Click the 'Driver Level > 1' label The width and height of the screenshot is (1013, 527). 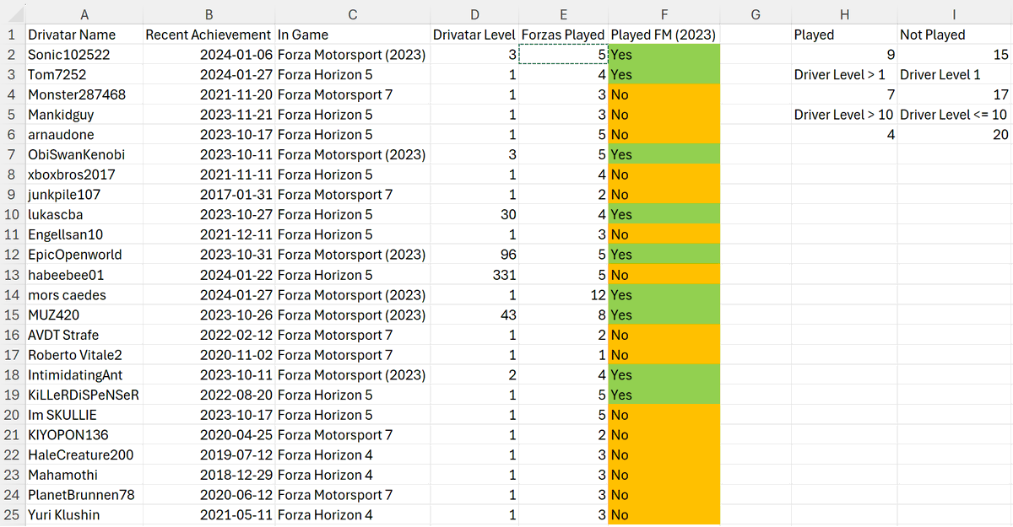(x=844, y=74)
